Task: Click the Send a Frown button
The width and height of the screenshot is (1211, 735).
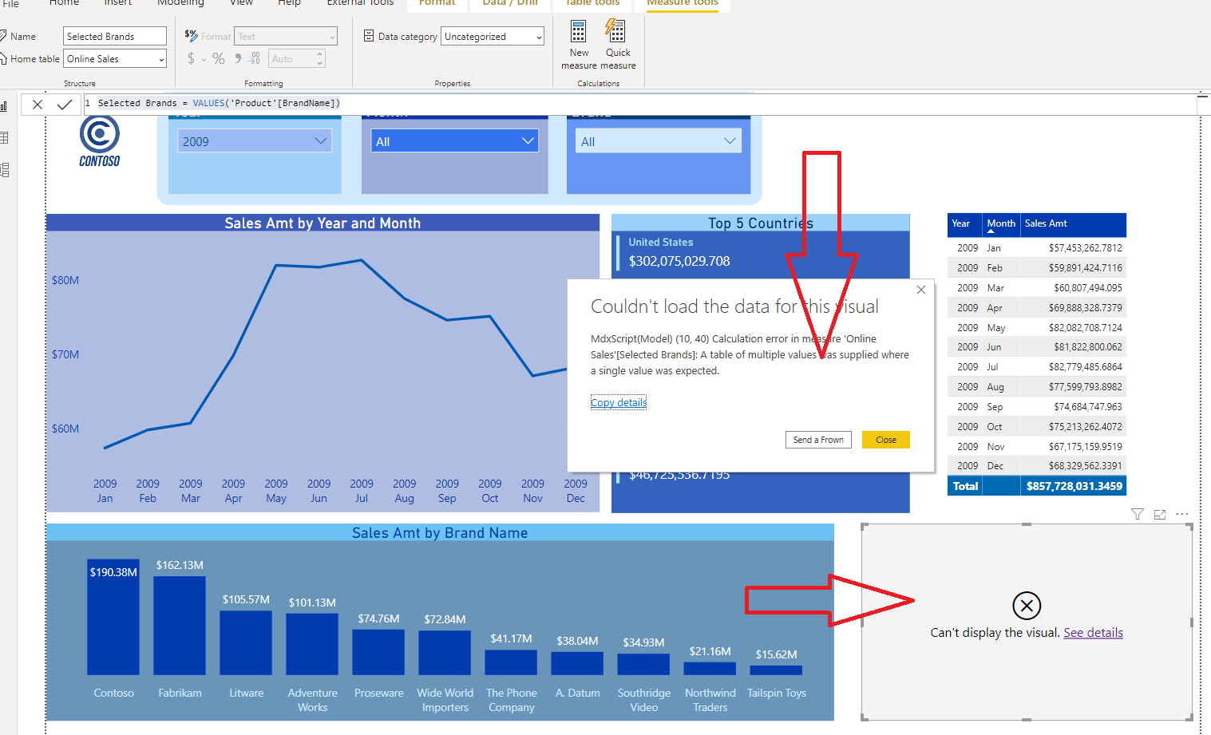Action: click(x=818, y=440)
